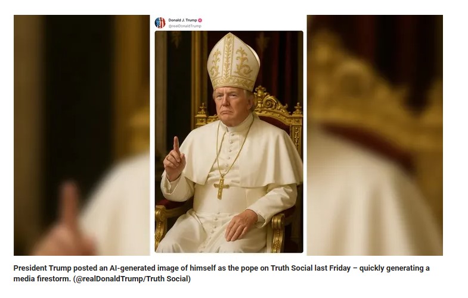Viewport: 468px width, 298px height.
Task: Click the gold armrest at the lower right
Action: point(277,232)
